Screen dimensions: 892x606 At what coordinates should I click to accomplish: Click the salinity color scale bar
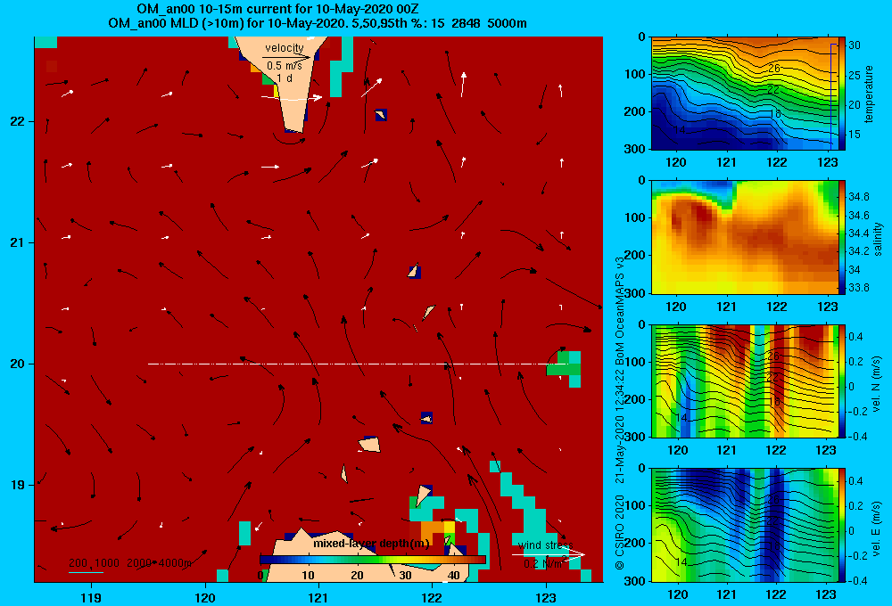842,237
